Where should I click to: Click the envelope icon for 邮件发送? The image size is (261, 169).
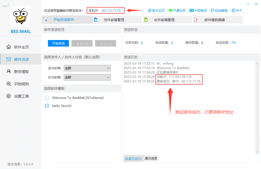[x=9, y=59]
